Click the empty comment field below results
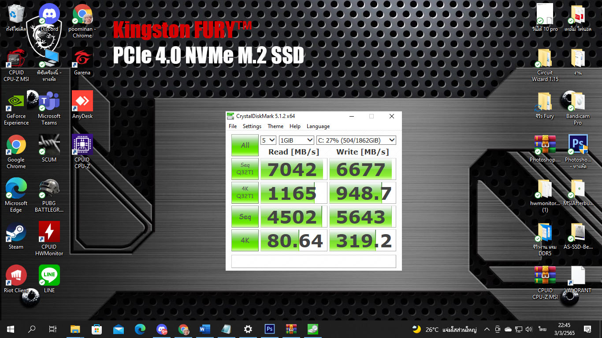Screen dimensions: 602x338 [x=314, y=261]
